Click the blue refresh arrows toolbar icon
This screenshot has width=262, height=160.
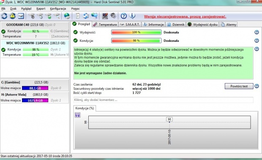click(4, 16)
